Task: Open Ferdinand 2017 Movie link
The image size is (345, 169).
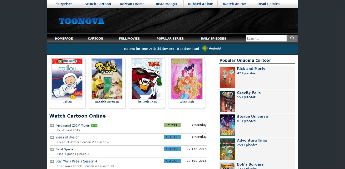Action: 73,125
